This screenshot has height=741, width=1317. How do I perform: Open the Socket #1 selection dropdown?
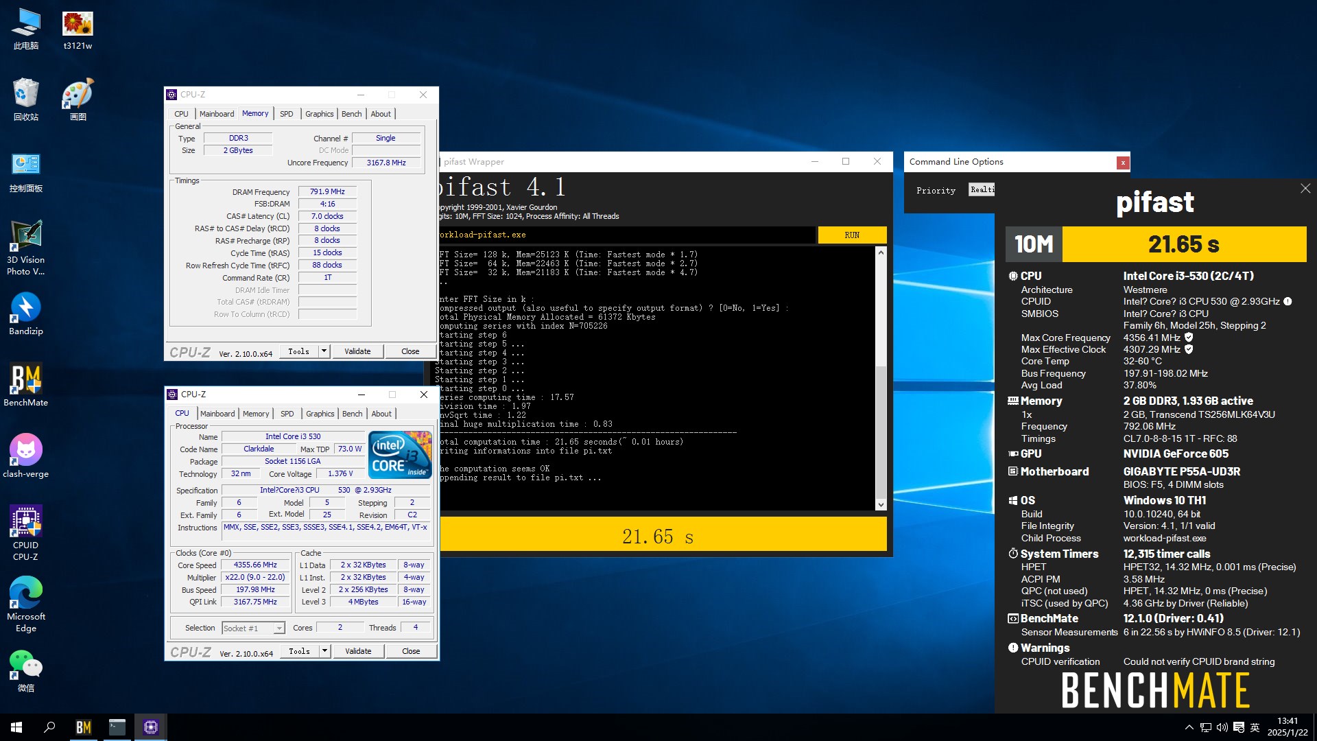point(253,628)
